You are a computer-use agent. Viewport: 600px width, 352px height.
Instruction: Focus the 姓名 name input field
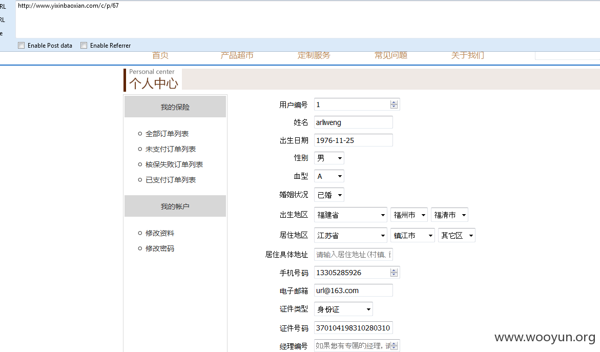point(353,122)
